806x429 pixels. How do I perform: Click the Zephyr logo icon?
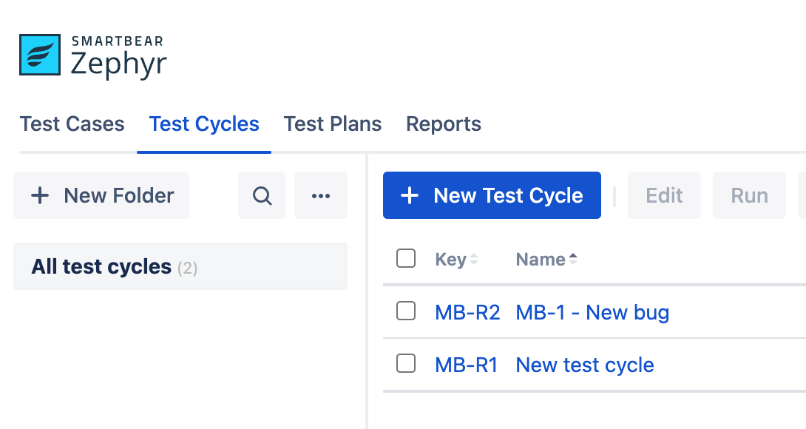coord(40,55)
